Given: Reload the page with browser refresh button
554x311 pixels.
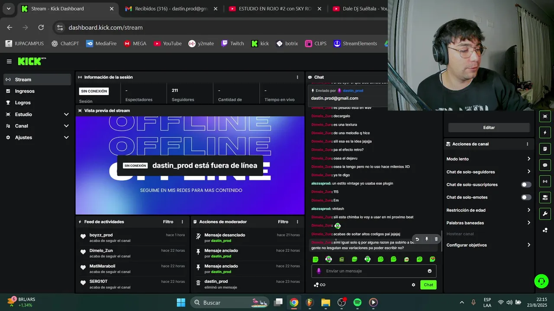Looking at the screenshot, I should click(41, 27).
